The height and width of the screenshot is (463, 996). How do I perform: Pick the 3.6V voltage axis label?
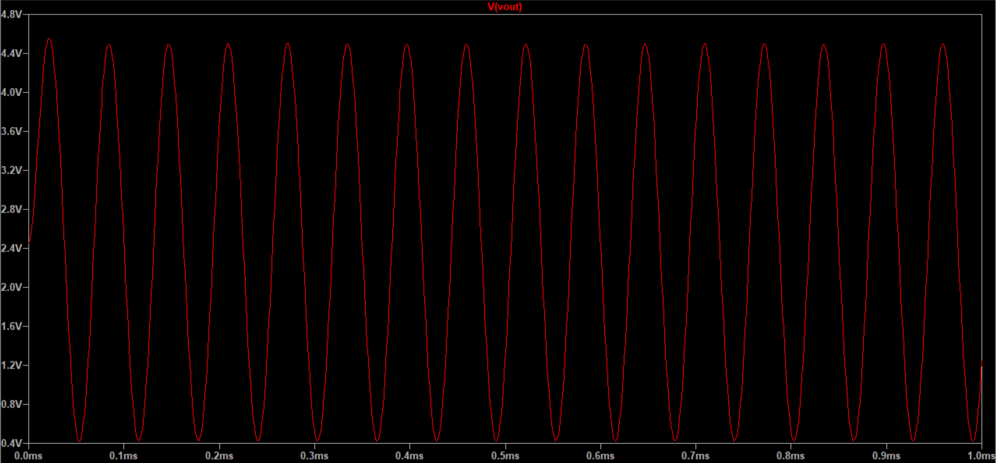click(x=11, y=131)
